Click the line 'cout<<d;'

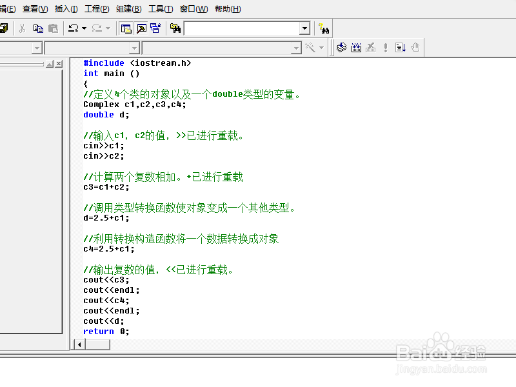pyautogui.click(x=104, y=321)
